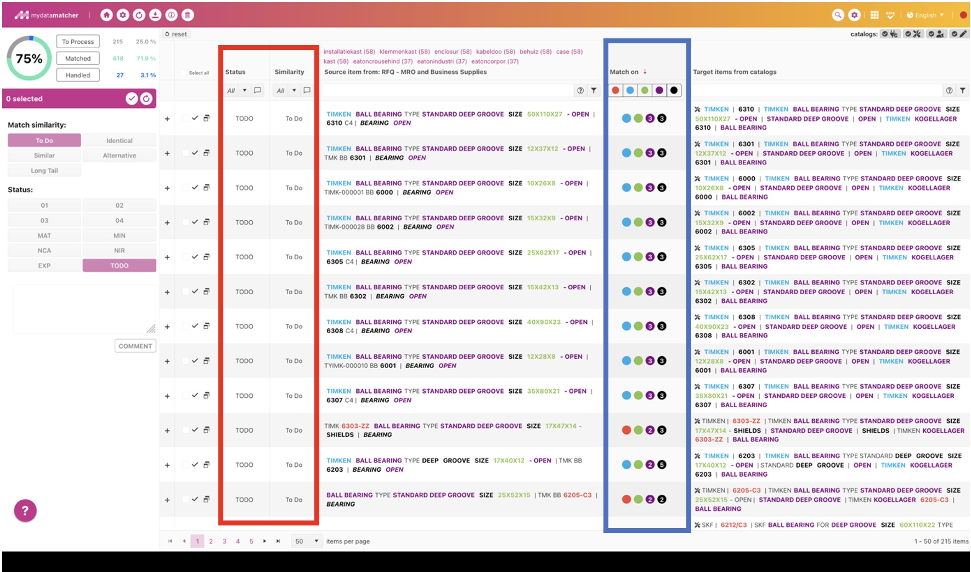Expand the 25X52X15 row with plus
This screenshot has height=572, width=971.
point(167,500)
